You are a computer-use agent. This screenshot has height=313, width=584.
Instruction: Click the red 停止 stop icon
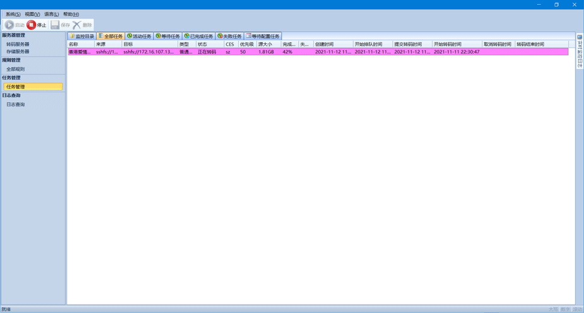(x=31, y=25)
